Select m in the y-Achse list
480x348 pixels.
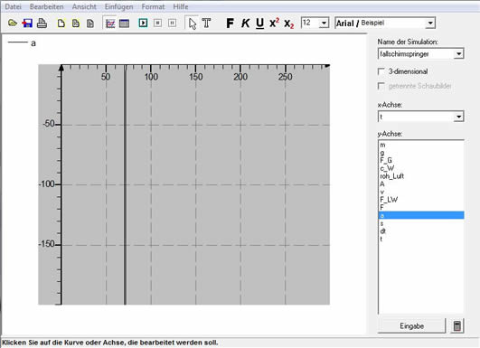[x=421, y=145]
